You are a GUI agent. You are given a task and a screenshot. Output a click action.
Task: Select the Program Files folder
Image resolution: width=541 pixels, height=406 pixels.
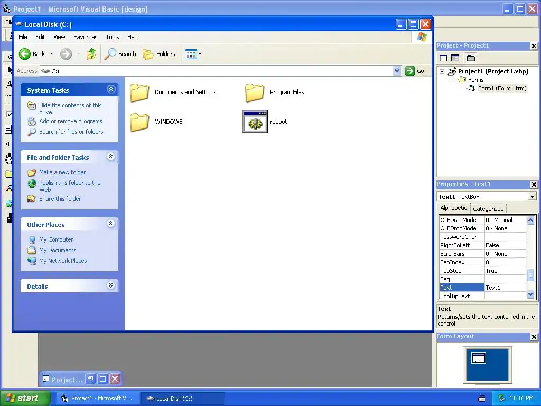point(275,92)
